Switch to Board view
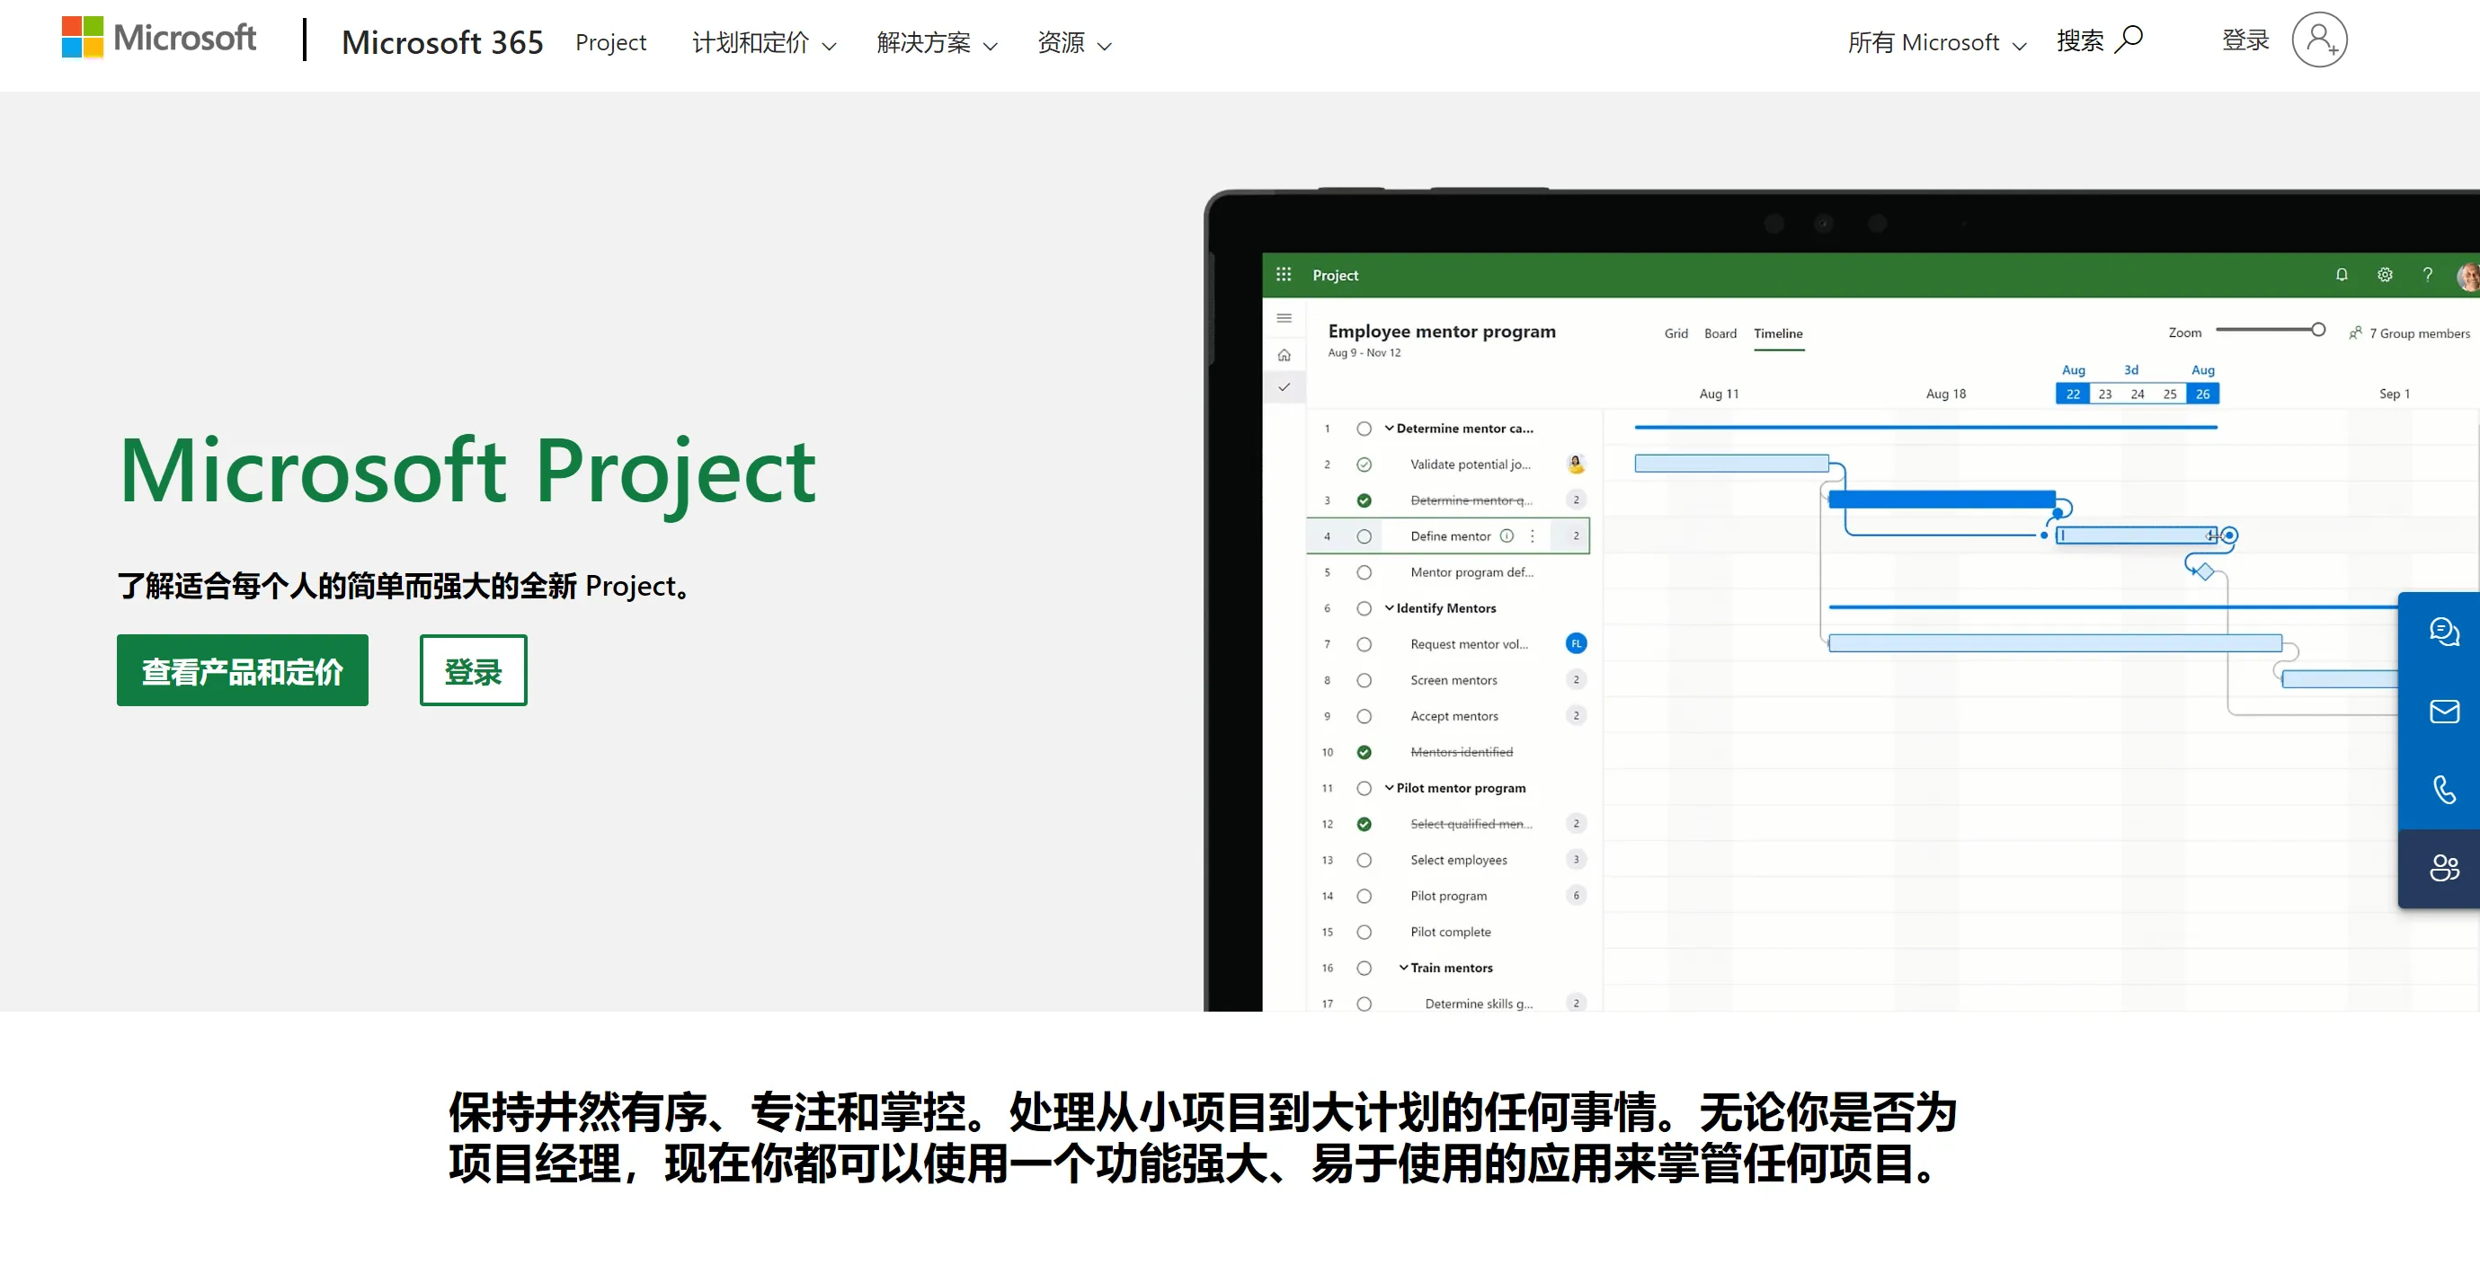The image size is (2480, 1274). click(x=1720, y=333)
